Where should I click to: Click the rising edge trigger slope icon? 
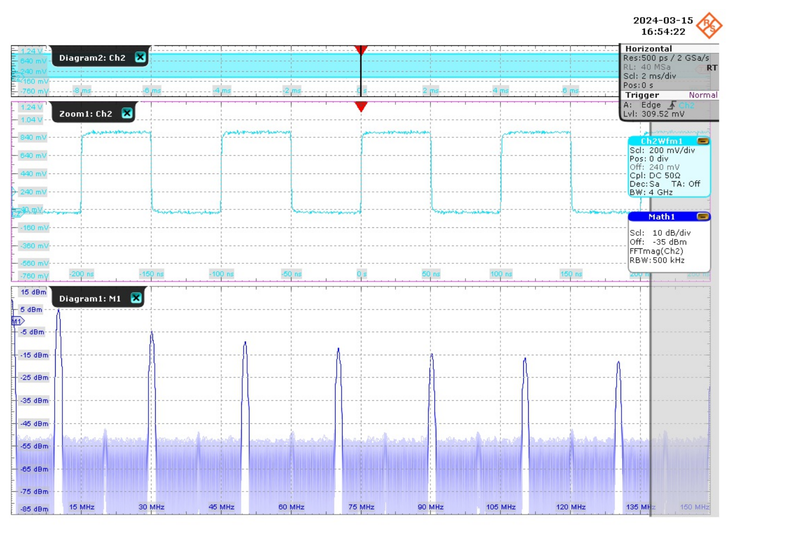[671, 105]
